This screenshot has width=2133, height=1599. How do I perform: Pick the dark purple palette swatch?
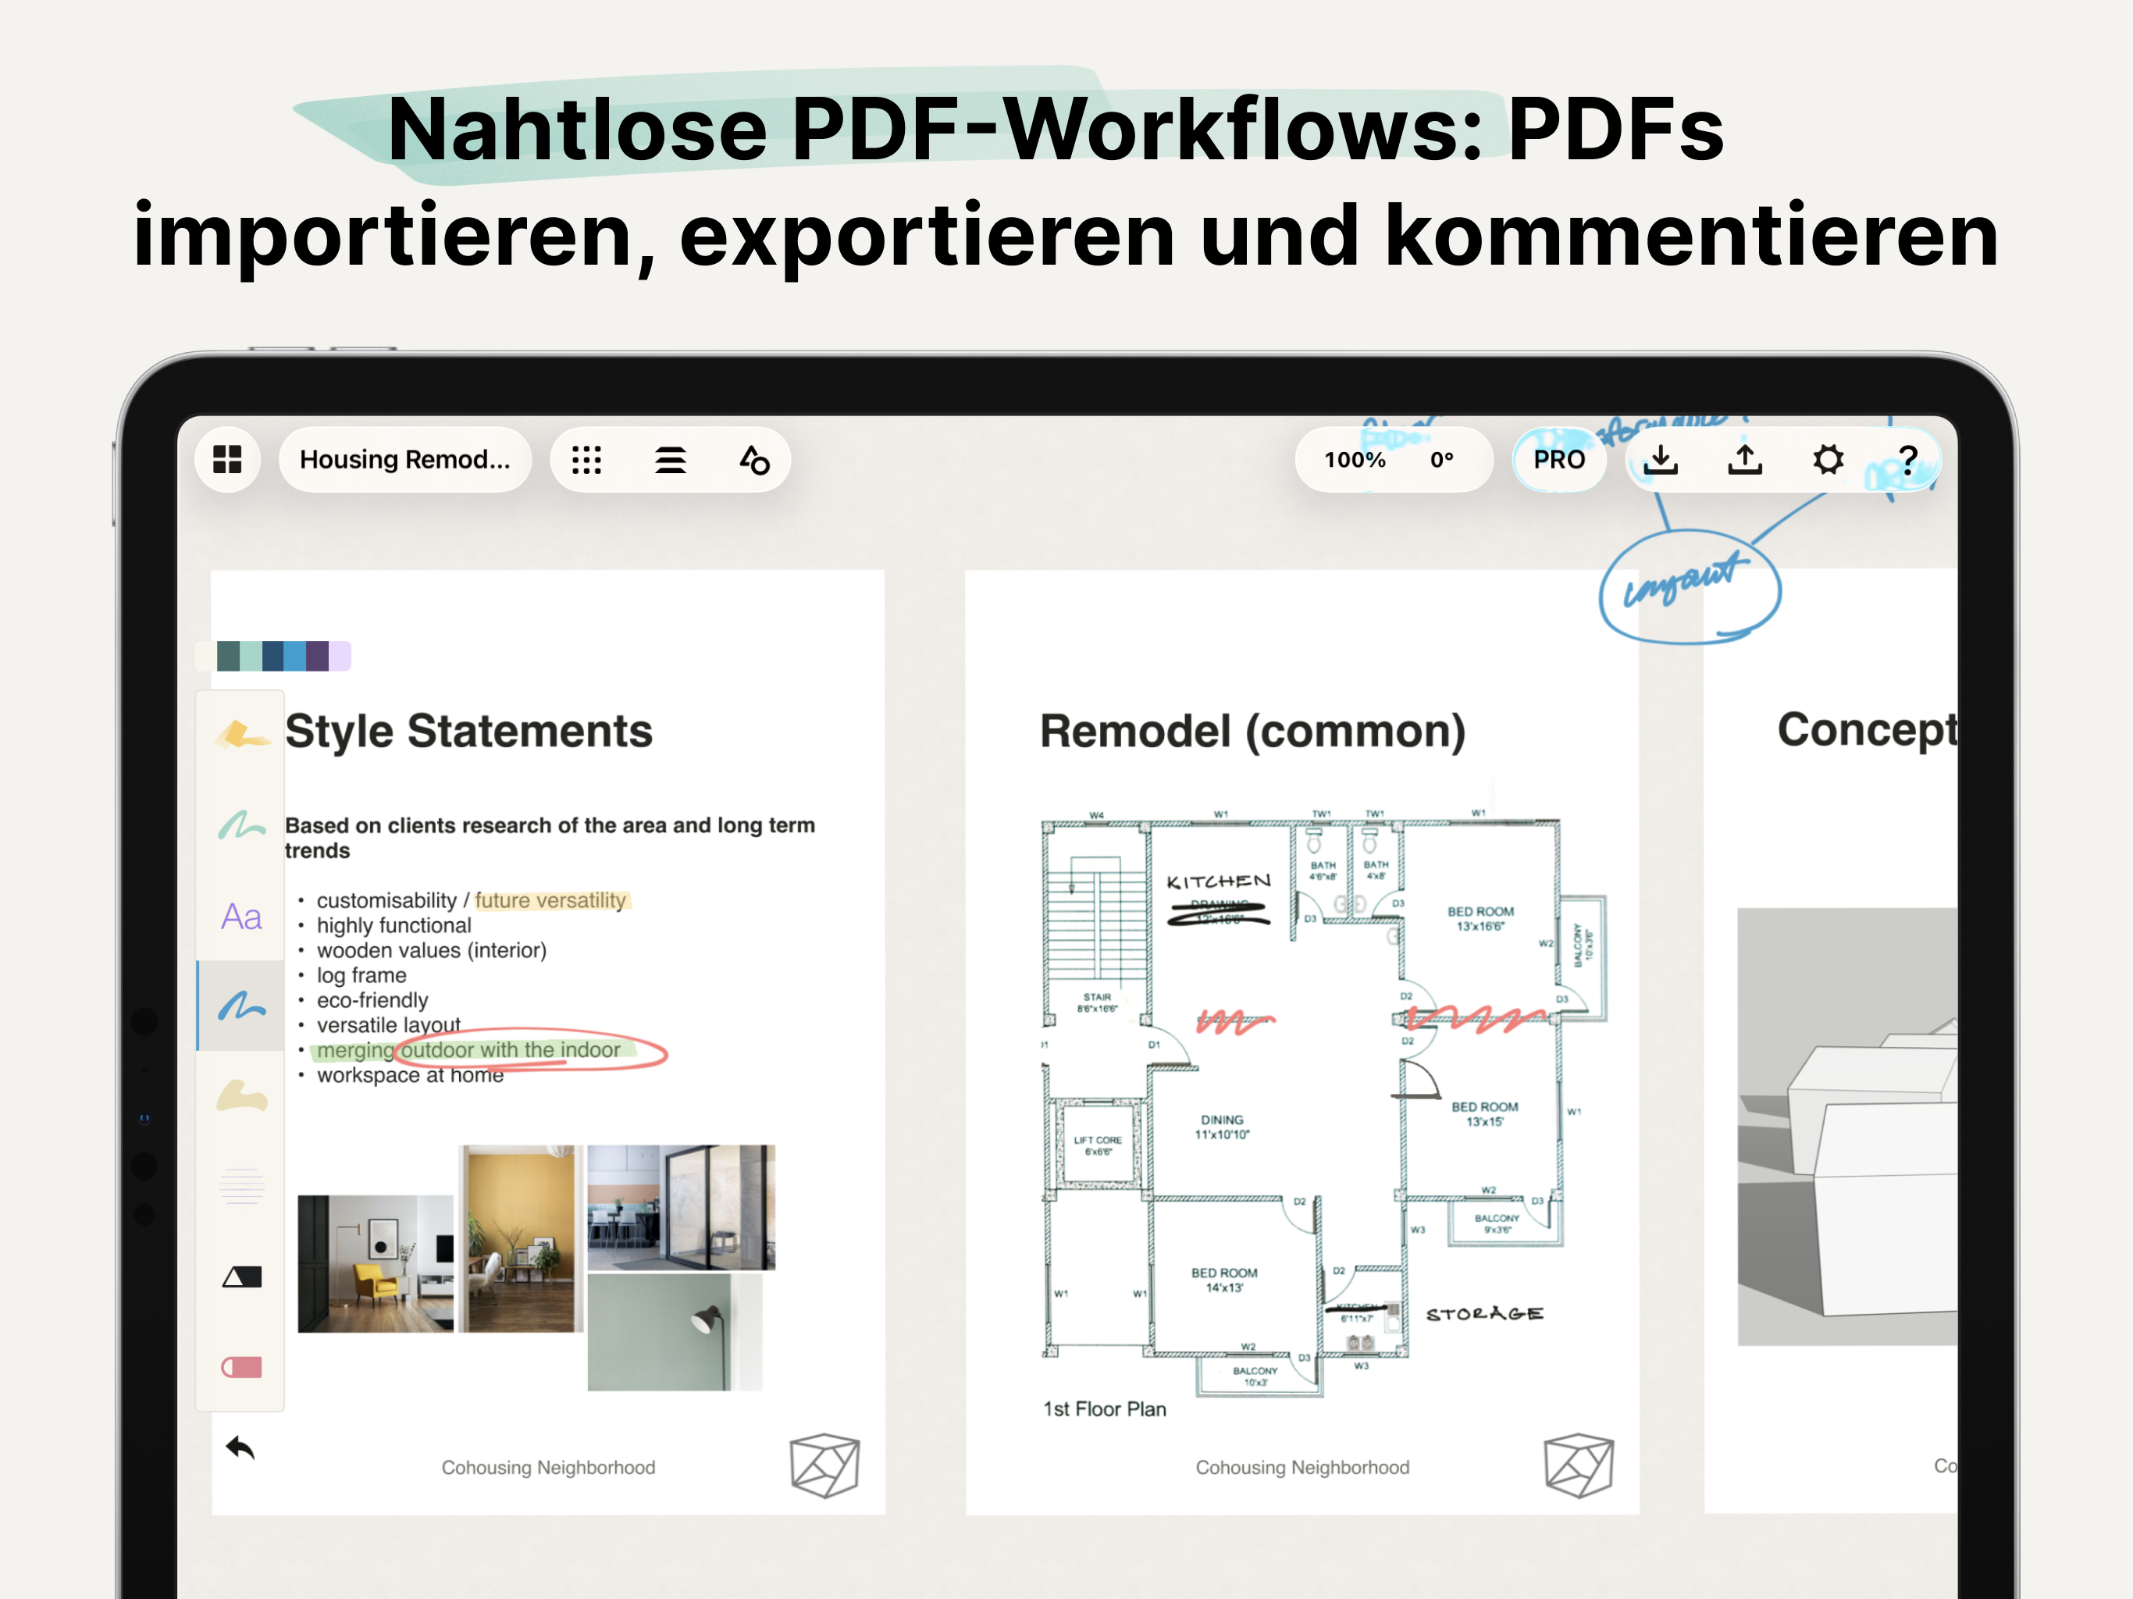coord(317,656)
